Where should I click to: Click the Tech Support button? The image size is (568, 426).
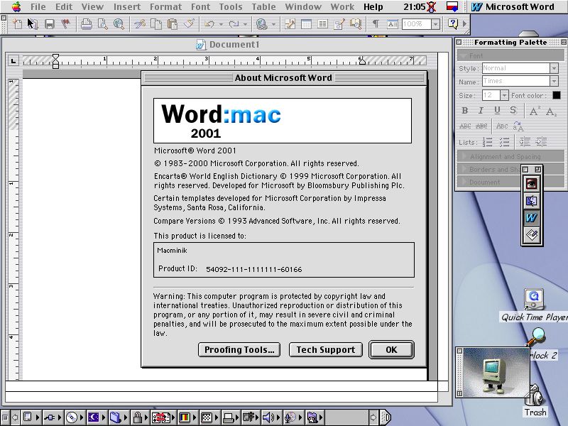[x=326, y=349]
